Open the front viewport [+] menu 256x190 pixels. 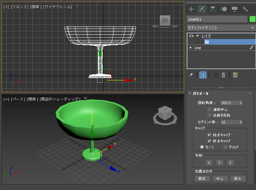coord(6,7)
